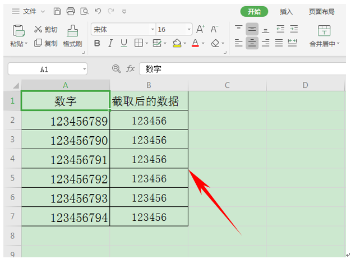Select column C header
This screenshot has height=259, width=351.
coord(227,85)
